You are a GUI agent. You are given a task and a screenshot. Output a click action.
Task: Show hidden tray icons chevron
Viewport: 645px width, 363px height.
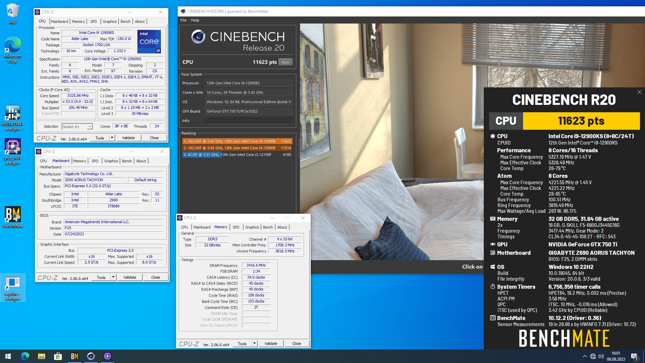pyautogui.click(x=585, y=356)
